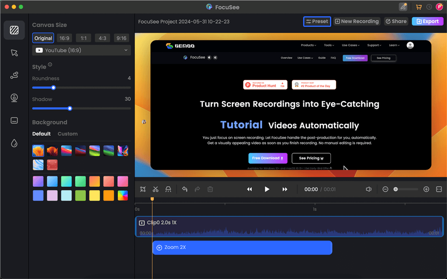Screen dimensions: 447x279
Task: Redo the last undone edit
Action: click(x=197, y=189)
